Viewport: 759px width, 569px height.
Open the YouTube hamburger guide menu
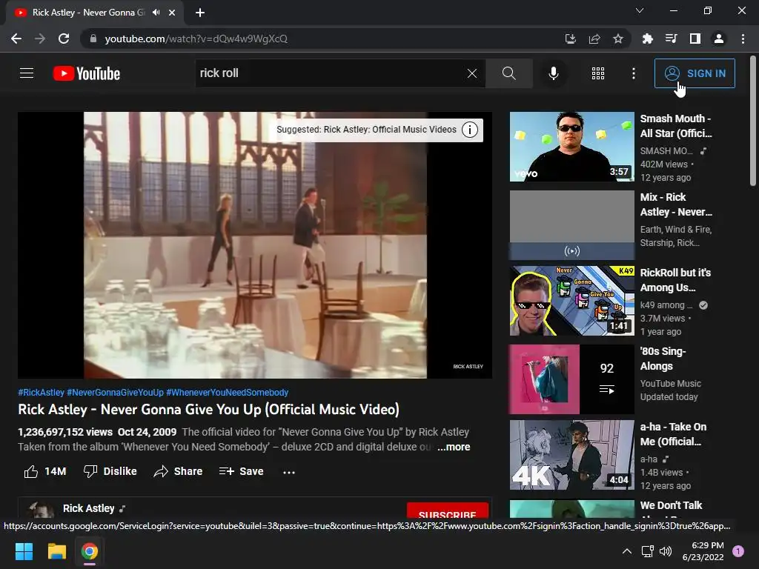coord(27,73)
